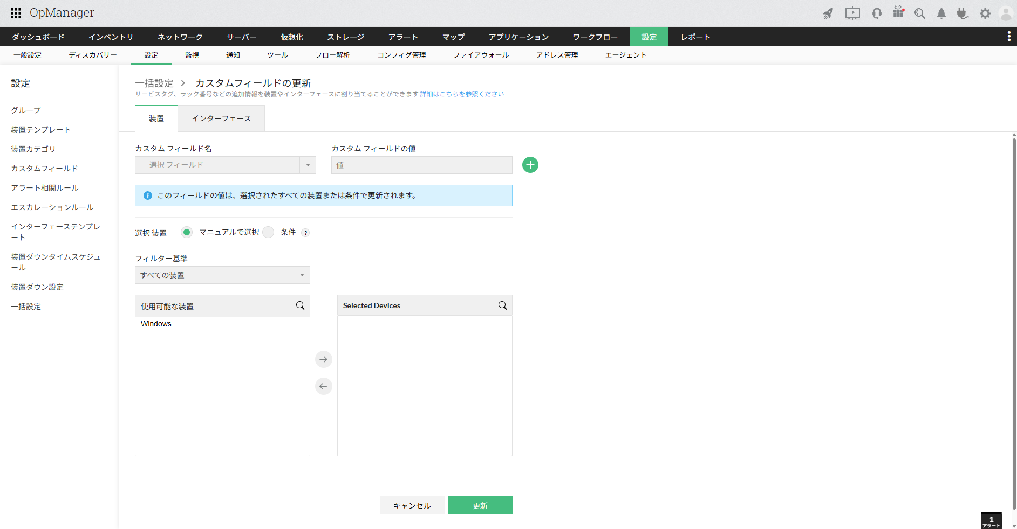Open 装置ダウンタイムスケジュール in the sidebar
The image size is (1017, 529).
(56, 262)
